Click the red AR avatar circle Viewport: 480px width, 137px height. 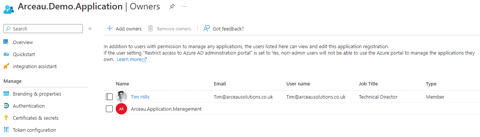point(121,109)
